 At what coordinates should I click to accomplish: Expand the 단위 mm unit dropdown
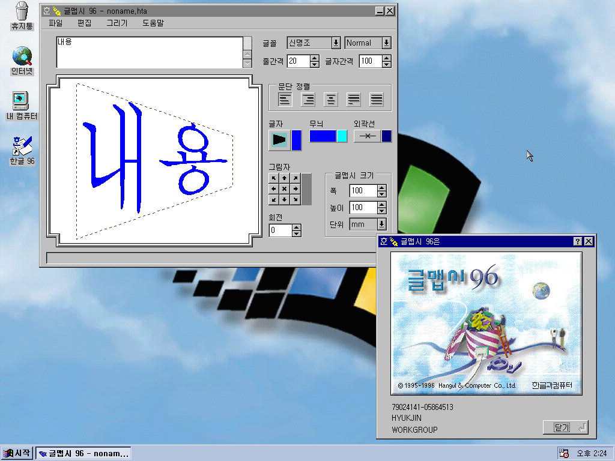coord(381,224)
